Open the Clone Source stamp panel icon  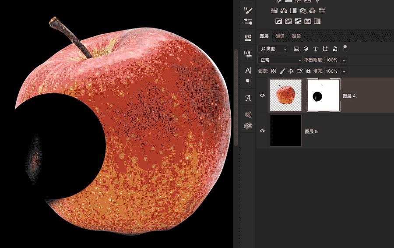point(248,53)
